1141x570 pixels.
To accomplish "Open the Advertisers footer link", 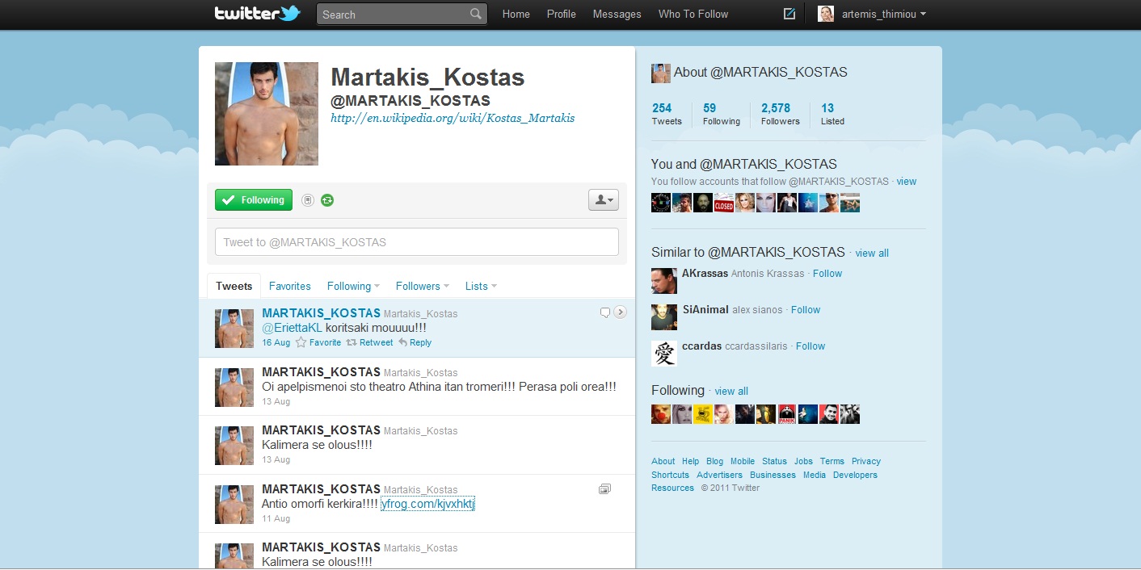I will pyautogui.click(x=720, y=476).
